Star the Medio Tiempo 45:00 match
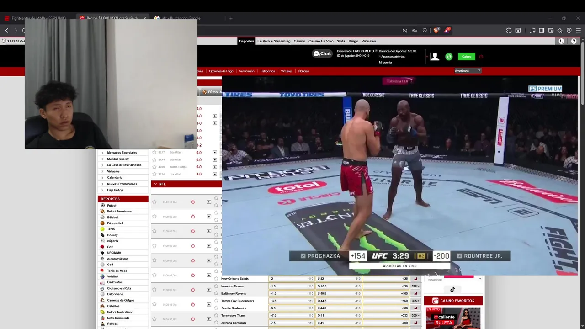 [x=154, y=167]
